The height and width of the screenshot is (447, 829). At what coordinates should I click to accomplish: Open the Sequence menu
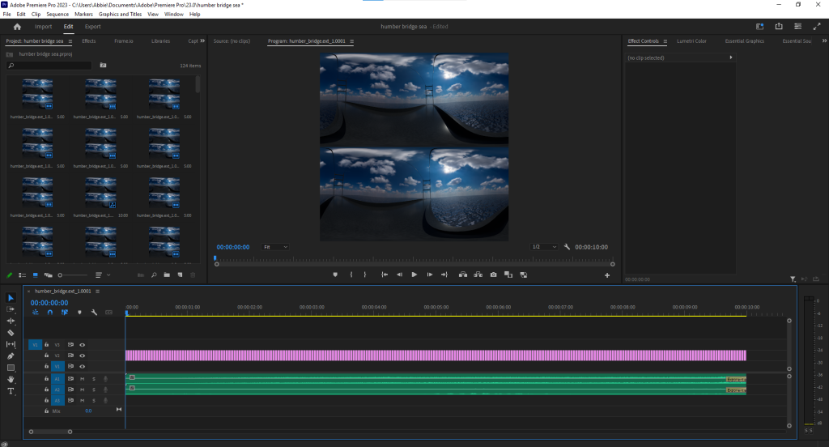(x=57, y=14)
